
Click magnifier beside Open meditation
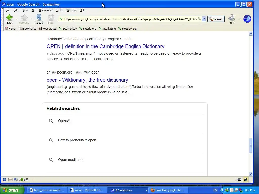51,160
